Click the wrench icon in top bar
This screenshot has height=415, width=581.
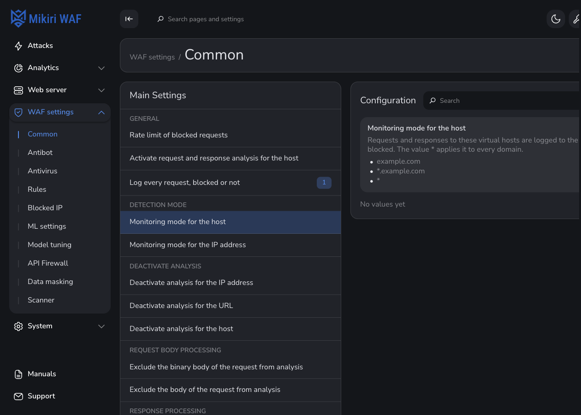tap(576, 19)
